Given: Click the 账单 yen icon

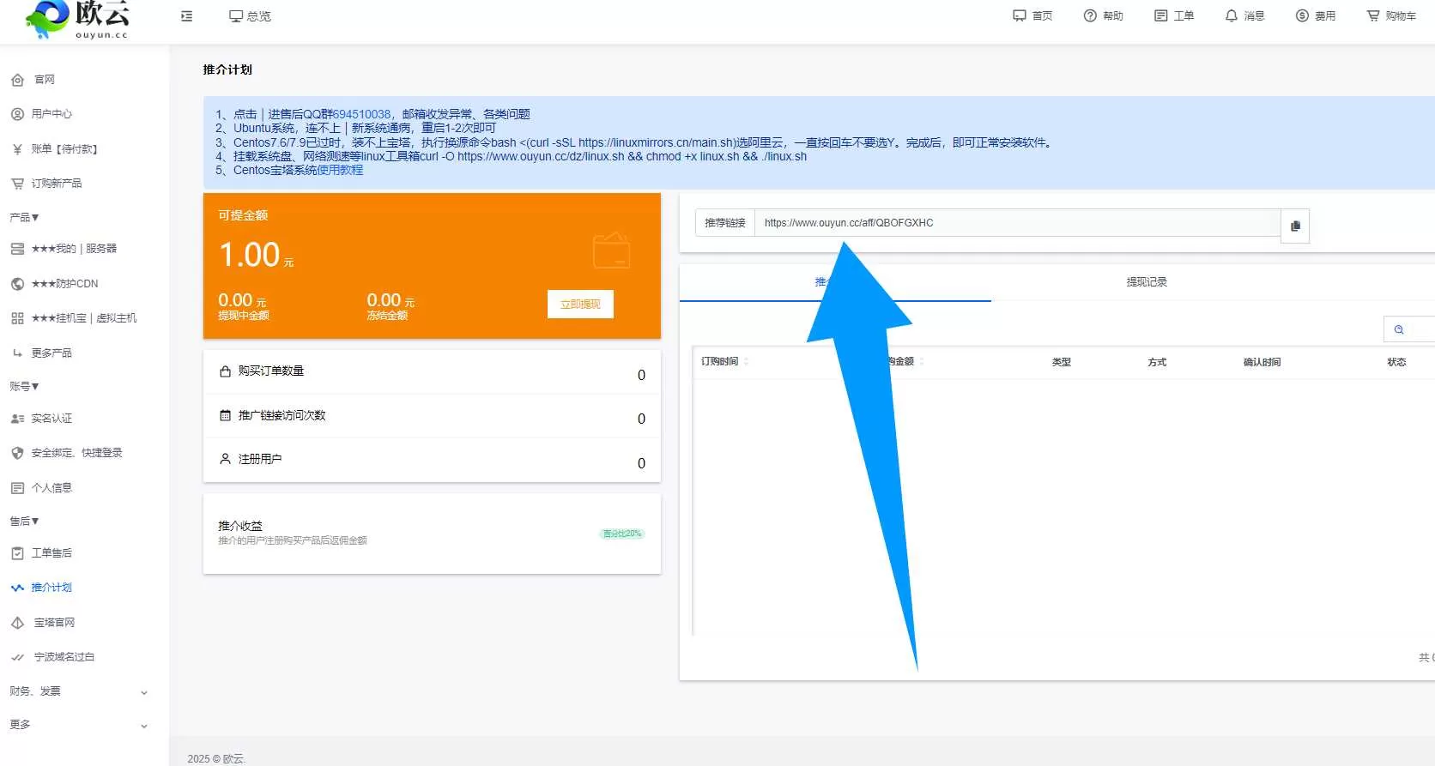Looking at the screenshot, I should pos(17,149).
